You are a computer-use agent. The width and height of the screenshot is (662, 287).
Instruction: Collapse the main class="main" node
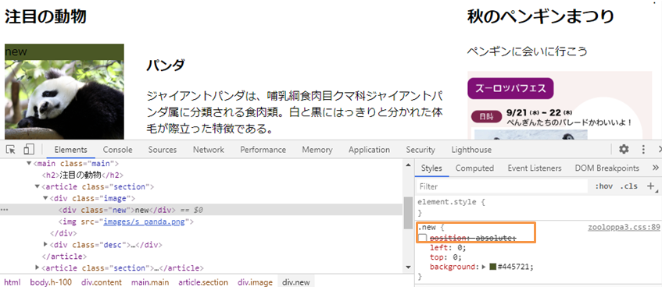[x=29, y=164]
